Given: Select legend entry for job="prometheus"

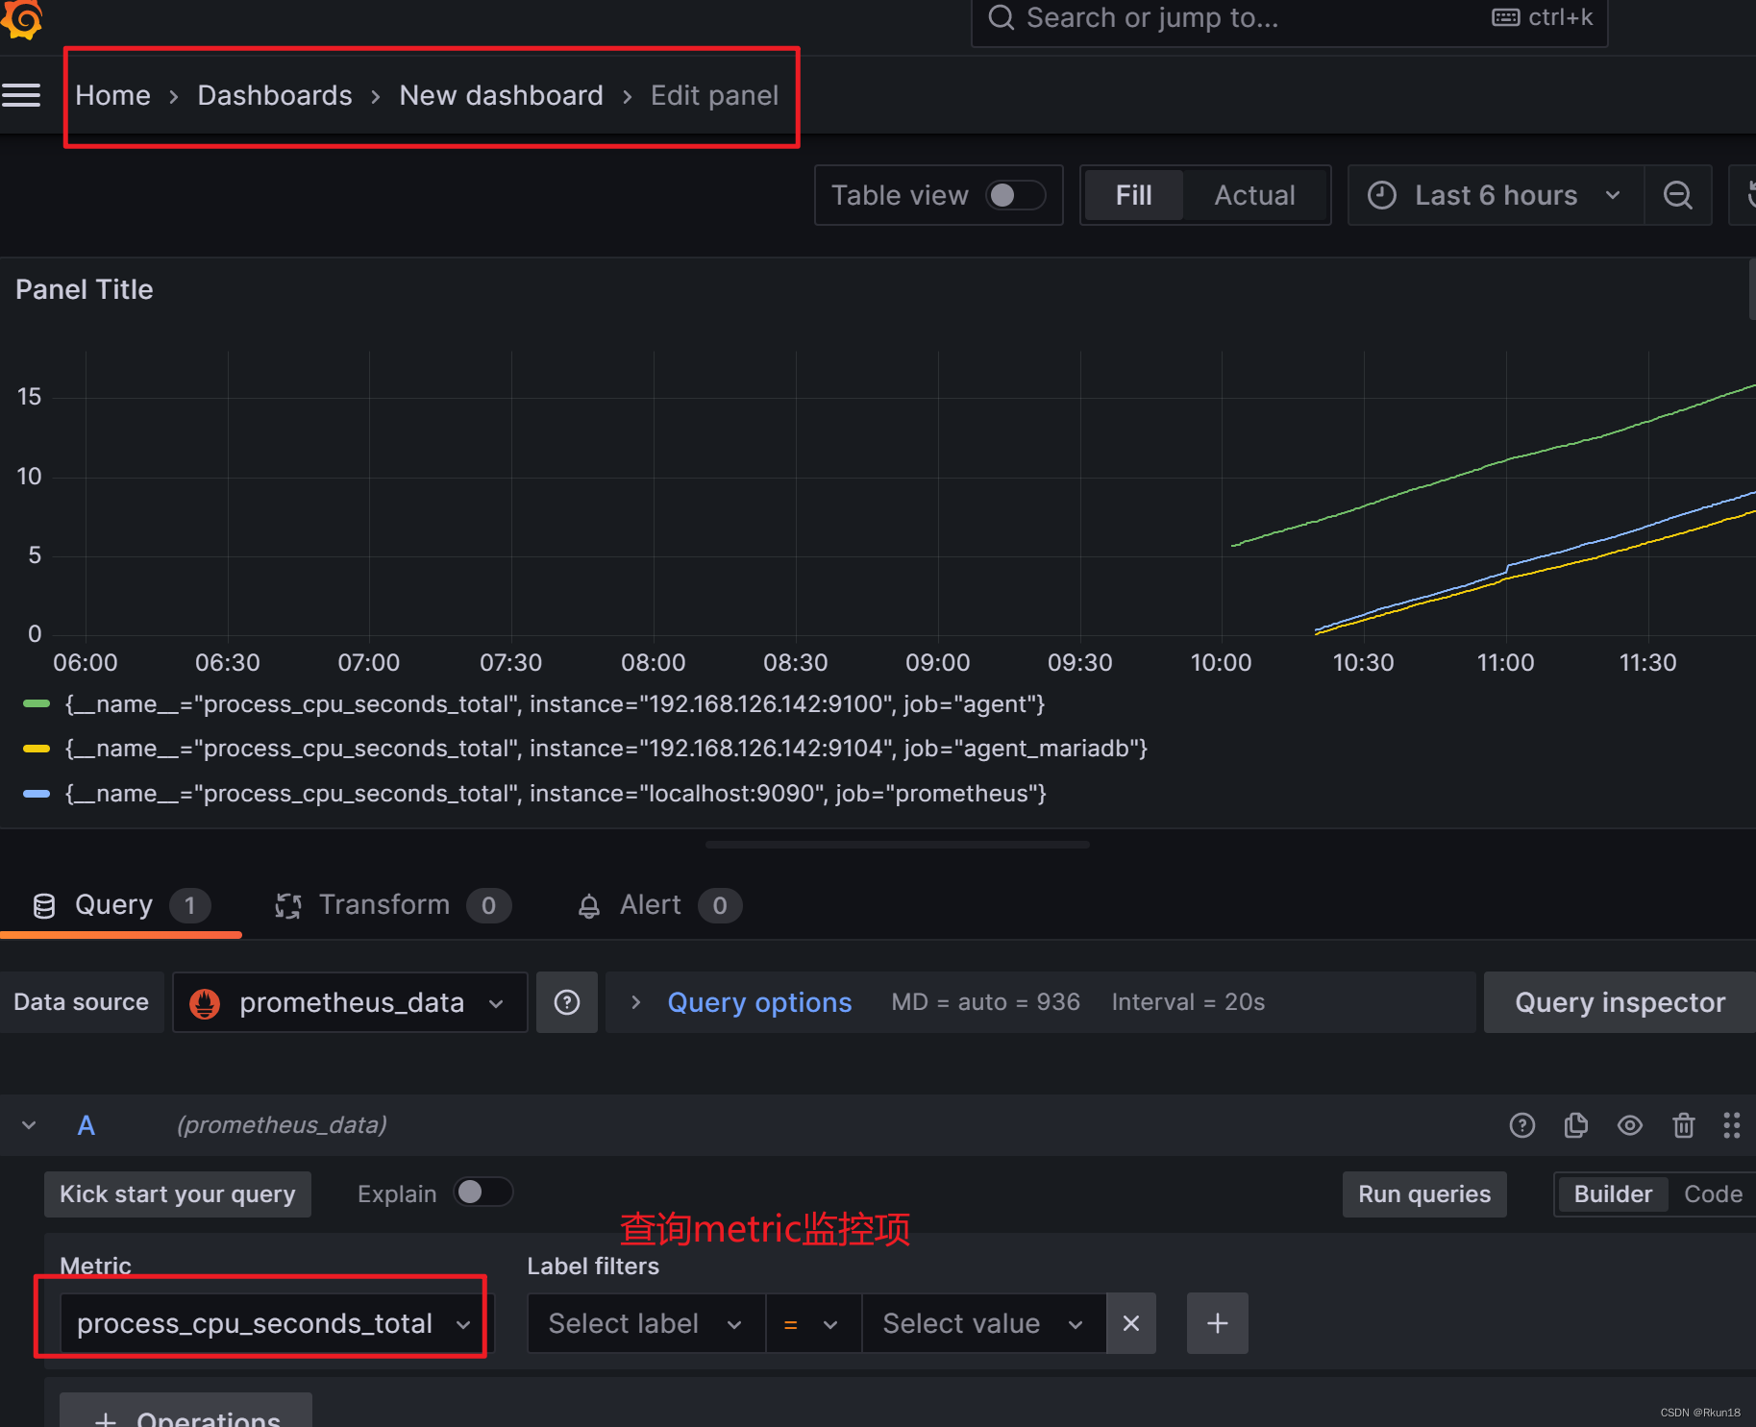Looking at the screenshot, I should pos(556,794).
